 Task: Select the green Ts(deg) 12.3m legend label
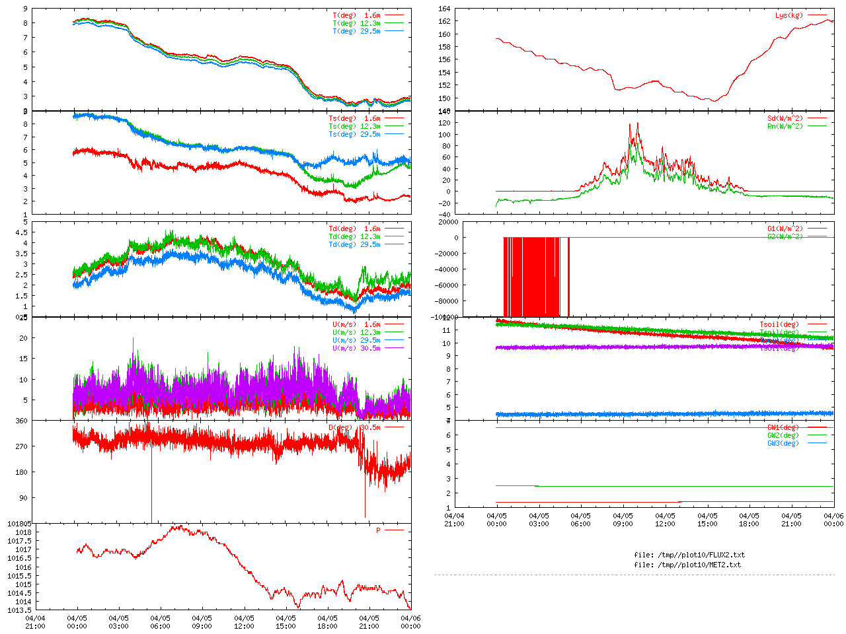point(355,126)
